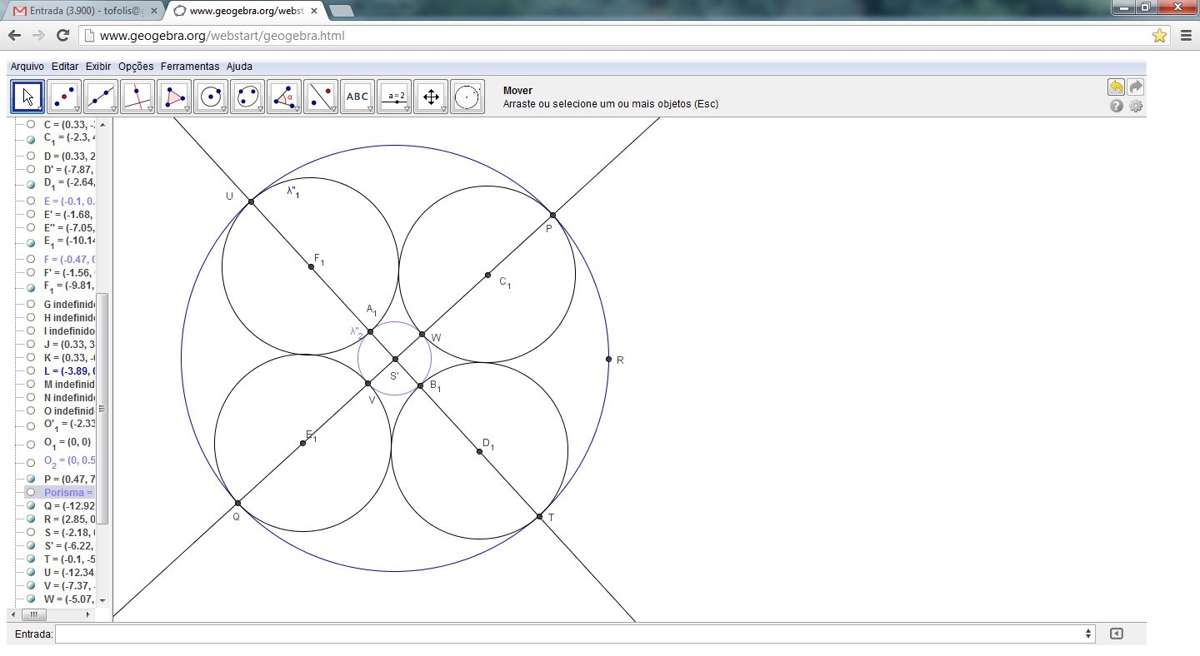The height and width of the screenshot is (656, 1200).
Task: Toggle visibility of point L
Action: (x=31, y=371)
